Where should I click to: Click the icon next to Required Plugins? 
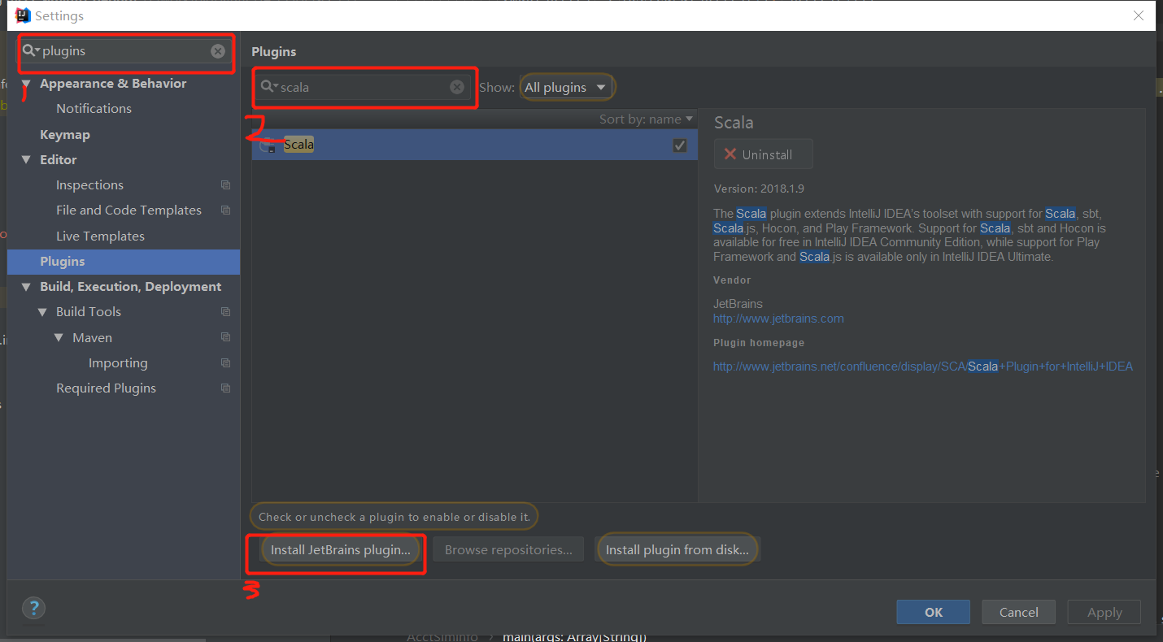pyautogui.click(x=225, y=388)
